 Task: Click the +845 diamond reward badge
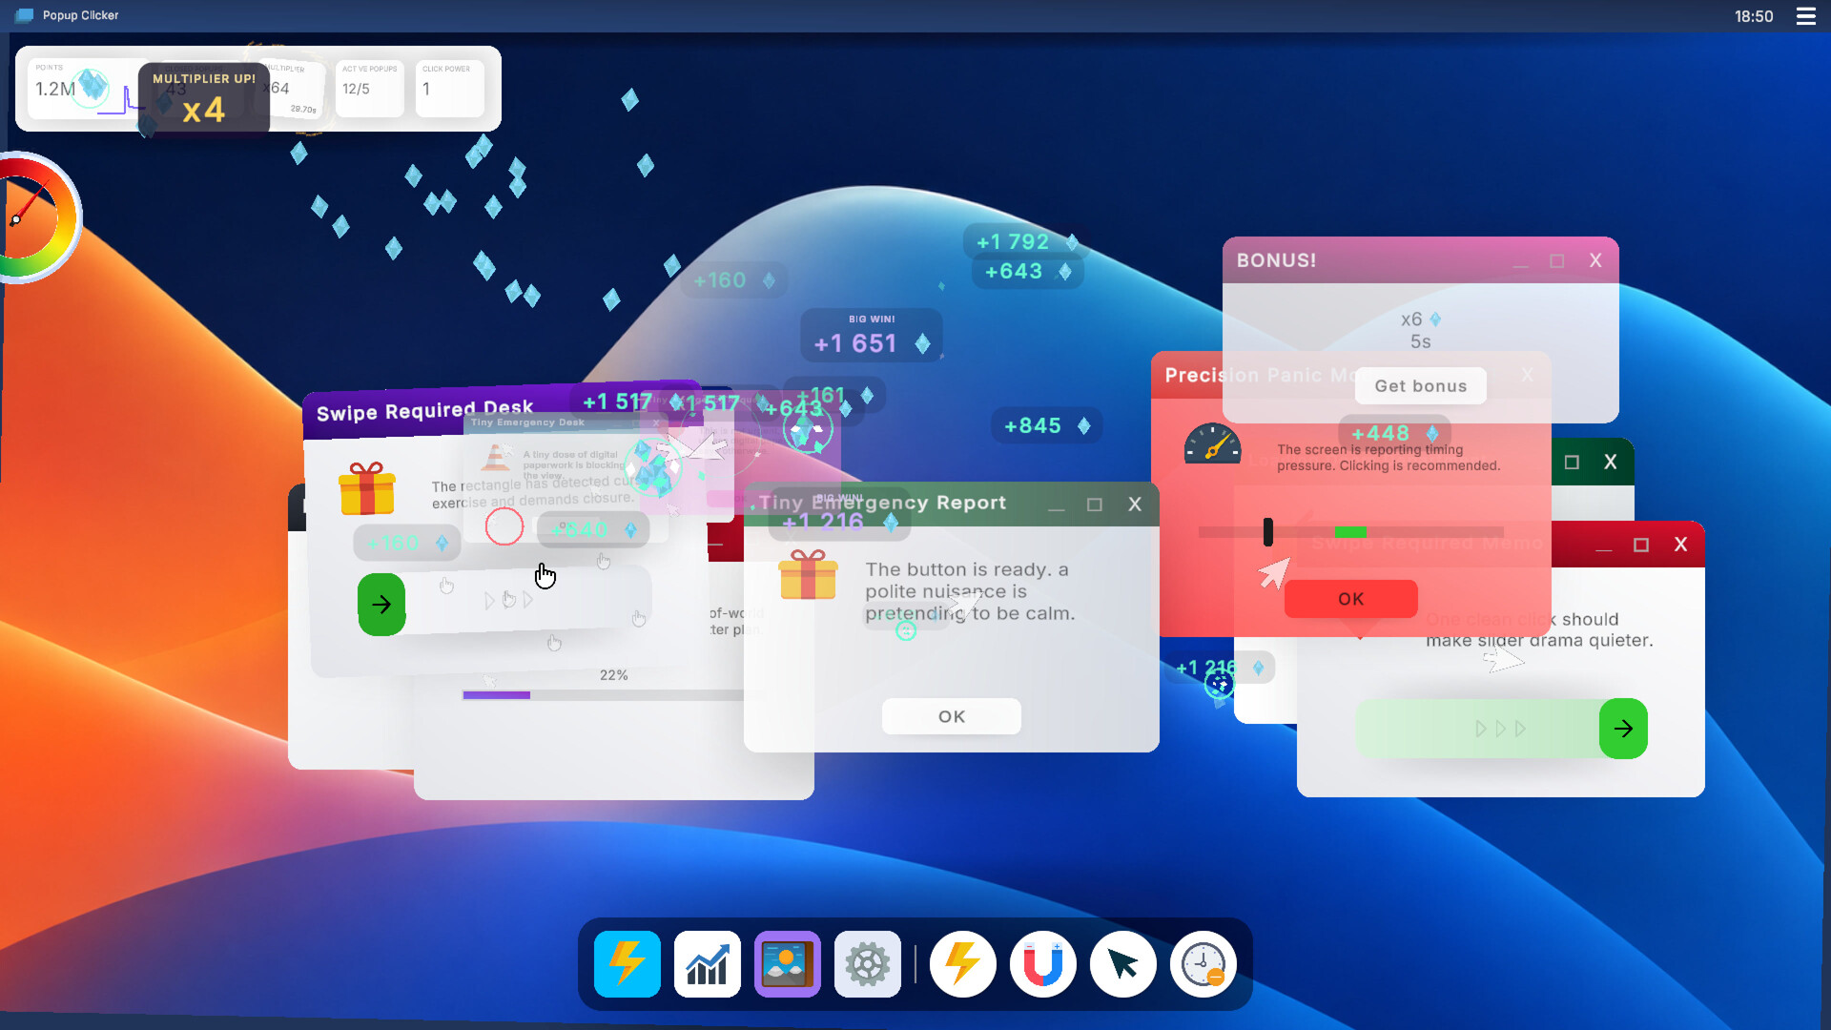(x=1046, y=426)
